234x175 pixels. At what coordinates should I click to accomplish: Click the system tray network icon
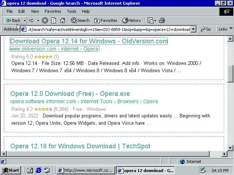tap(203, 171)
